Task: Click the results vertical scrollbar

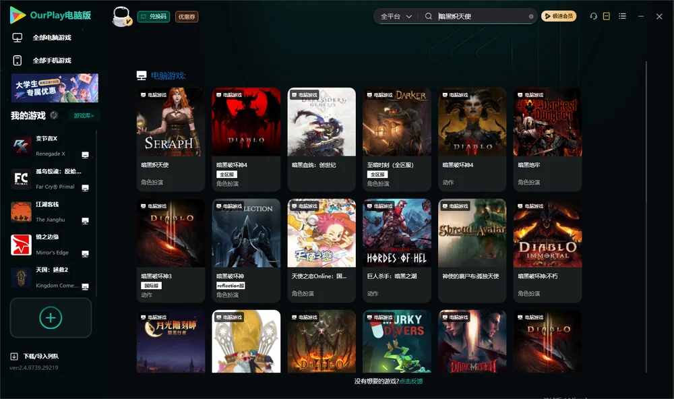Action: point(646,217)
